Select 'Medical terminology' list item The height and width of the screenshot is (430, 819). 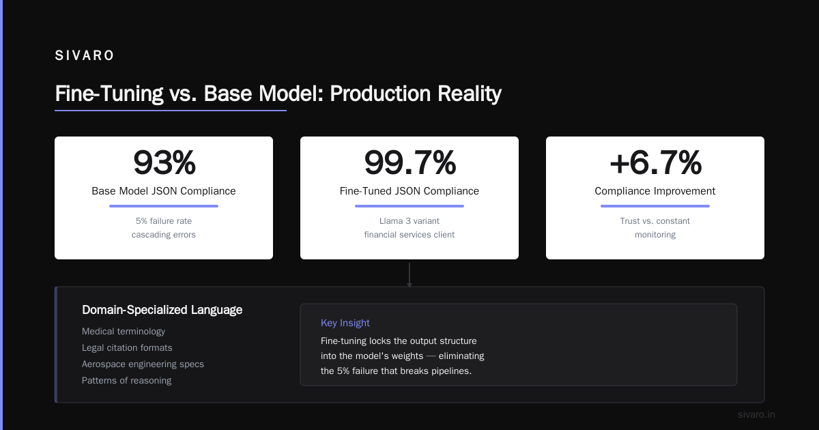[124, 331]
